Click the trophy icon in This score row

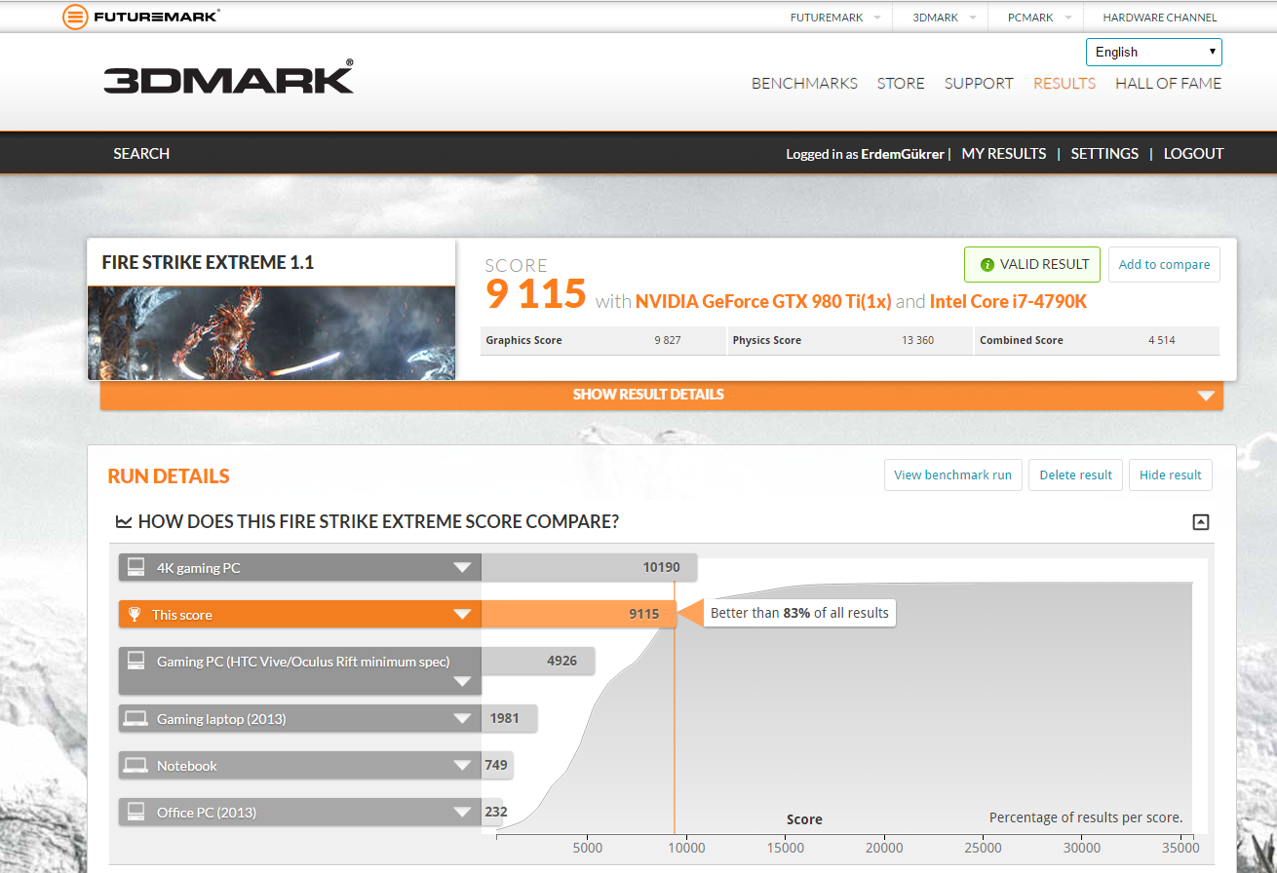[x=135, y=614]
